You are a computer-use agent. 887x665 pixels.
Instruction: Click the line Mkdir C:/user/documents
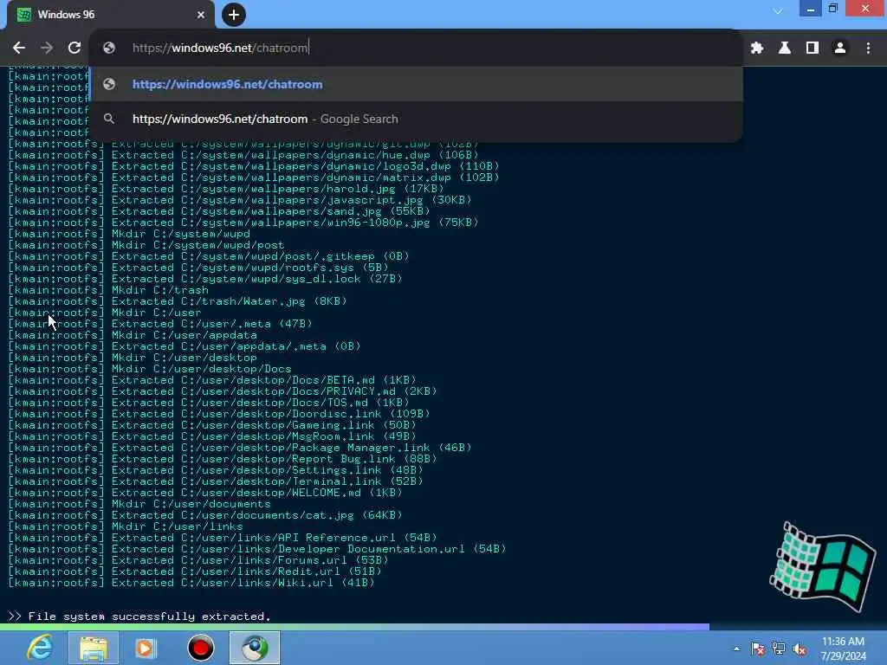(139, 504)
